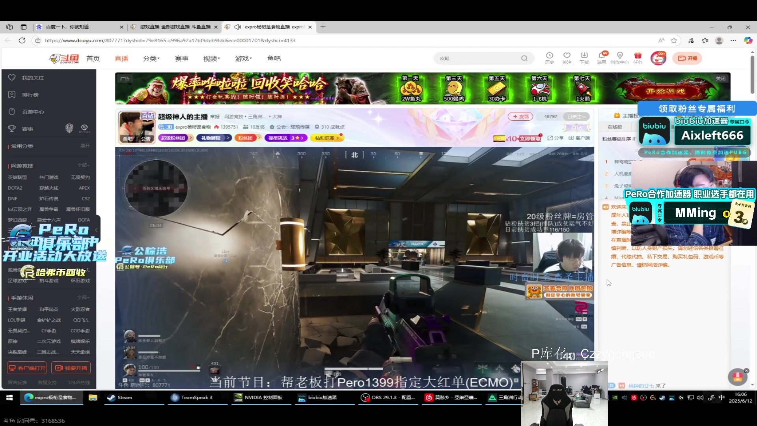
Task: Click the Douyu logo
Action: pyautogui.click(x=64, y=58)
